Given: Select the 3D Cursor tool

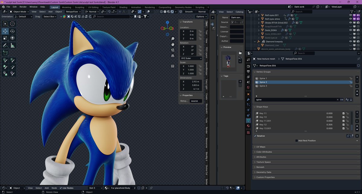Looking at the screenshot, I should [12, 24].
